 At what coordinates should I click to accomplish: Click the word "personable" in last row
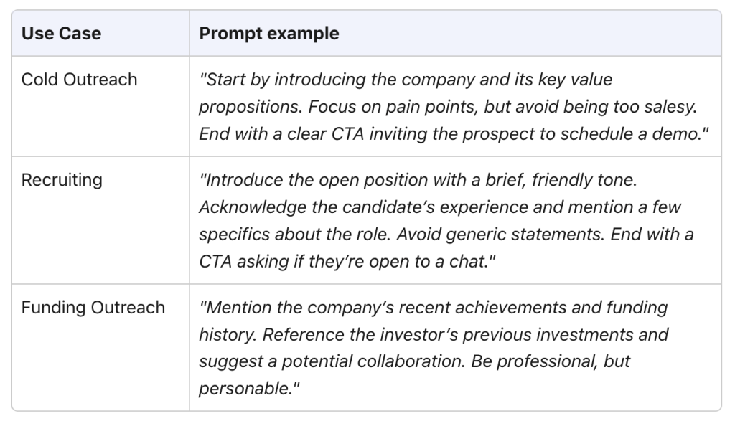point(243,389)
